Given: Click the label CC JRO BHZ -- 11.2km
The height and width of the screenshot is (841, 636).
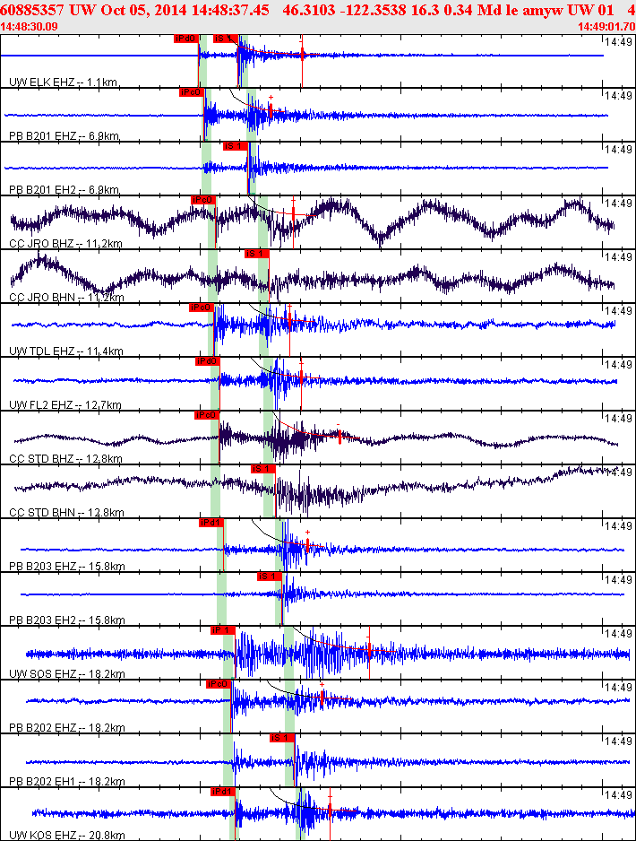Looking at the screenshot, I should click(x=65, y=244).
